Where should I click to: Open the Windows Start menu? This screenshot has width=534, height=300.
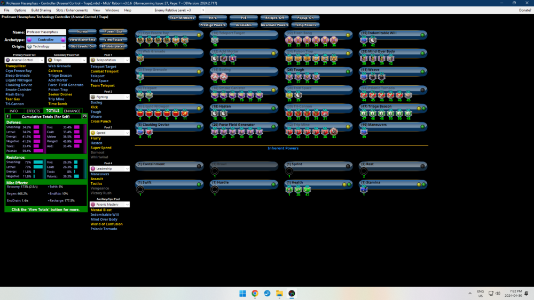pos(242,293)
